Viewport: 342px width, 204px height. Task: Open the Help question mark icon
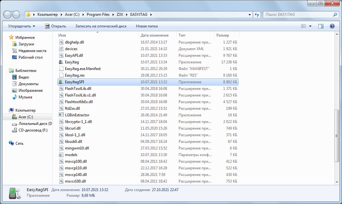coord(332,26)
